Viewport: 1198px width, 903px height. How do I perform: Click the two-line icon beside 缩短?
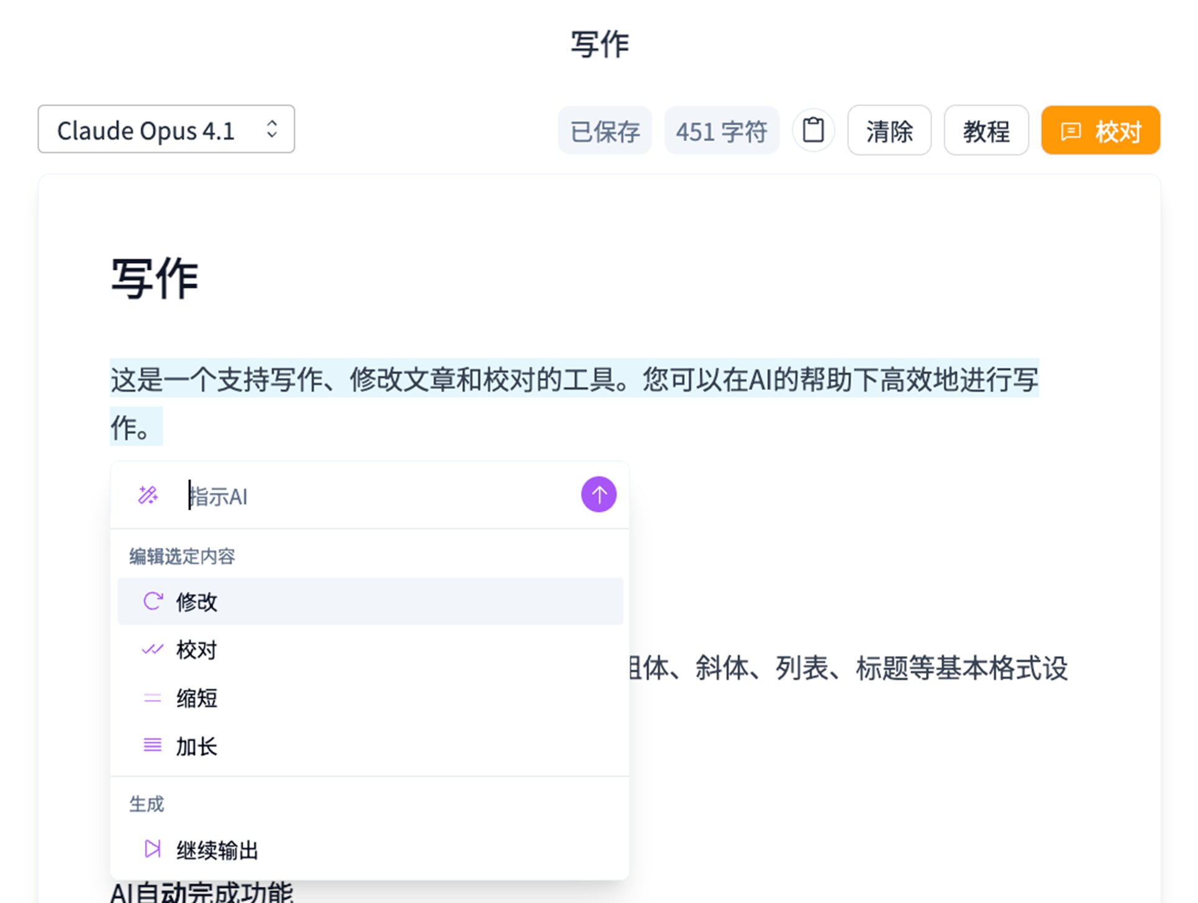pos(152,698)
